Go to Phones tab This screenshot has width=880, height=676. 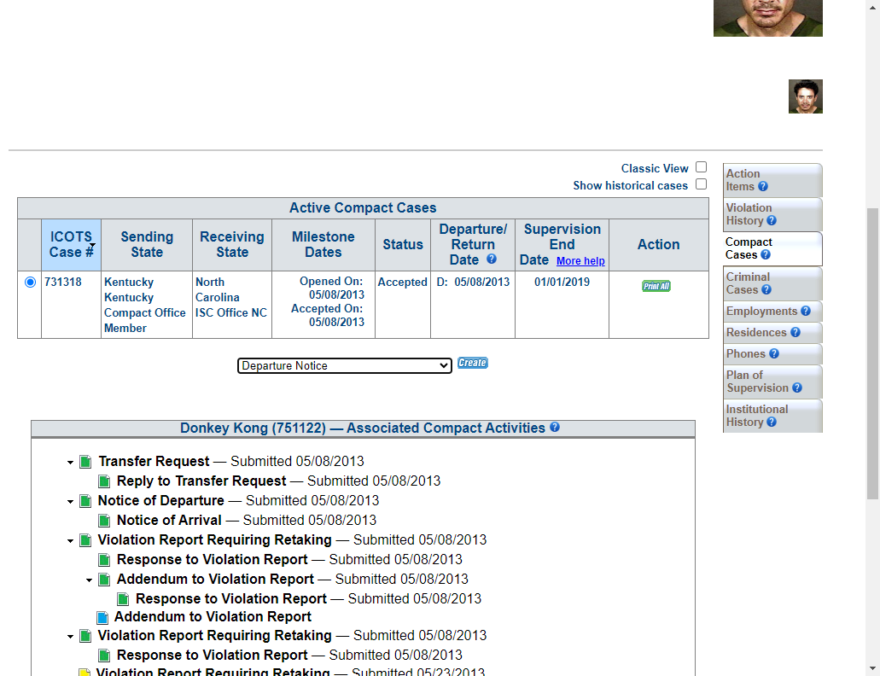[772, 354]
